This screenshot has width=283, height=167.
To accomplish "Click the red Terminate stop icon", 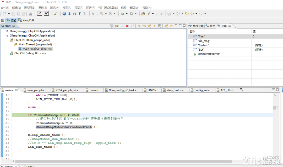I will [x=127, y=26].
